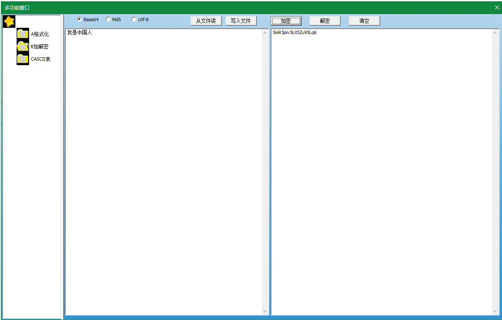This screenshot has width=502, height=320.
Task: Open the B加解密 tree item
Action: 40,46
